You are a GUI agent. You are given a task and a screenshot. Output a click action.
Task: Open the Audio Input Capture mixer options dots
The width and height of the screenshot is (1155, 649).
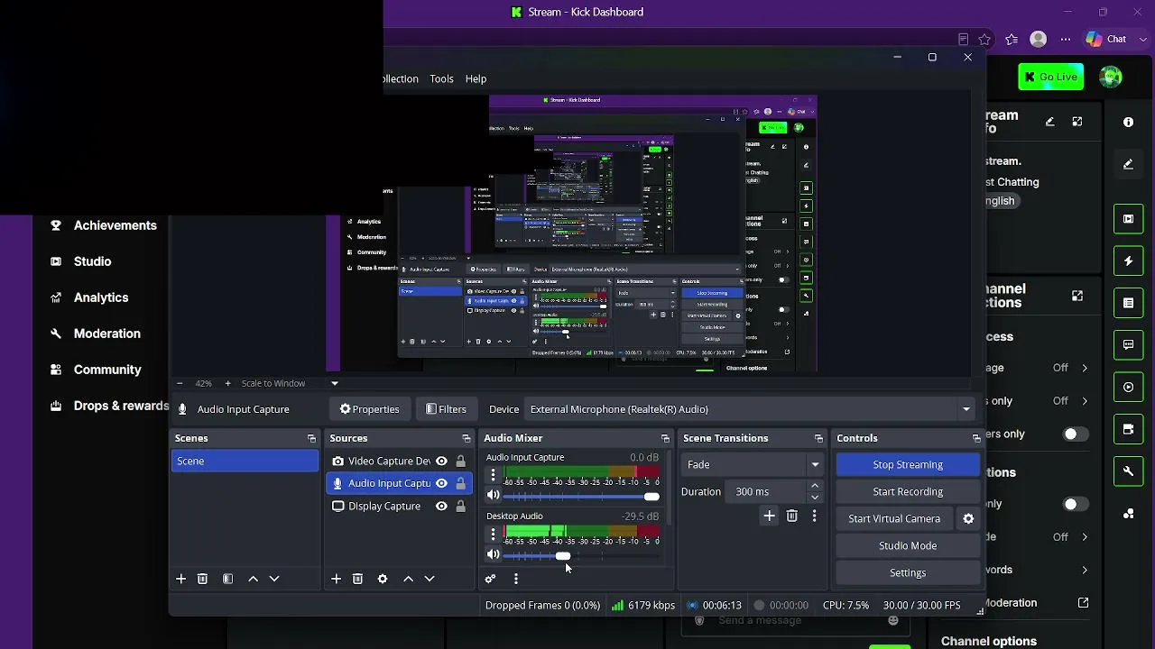(493, 473)
